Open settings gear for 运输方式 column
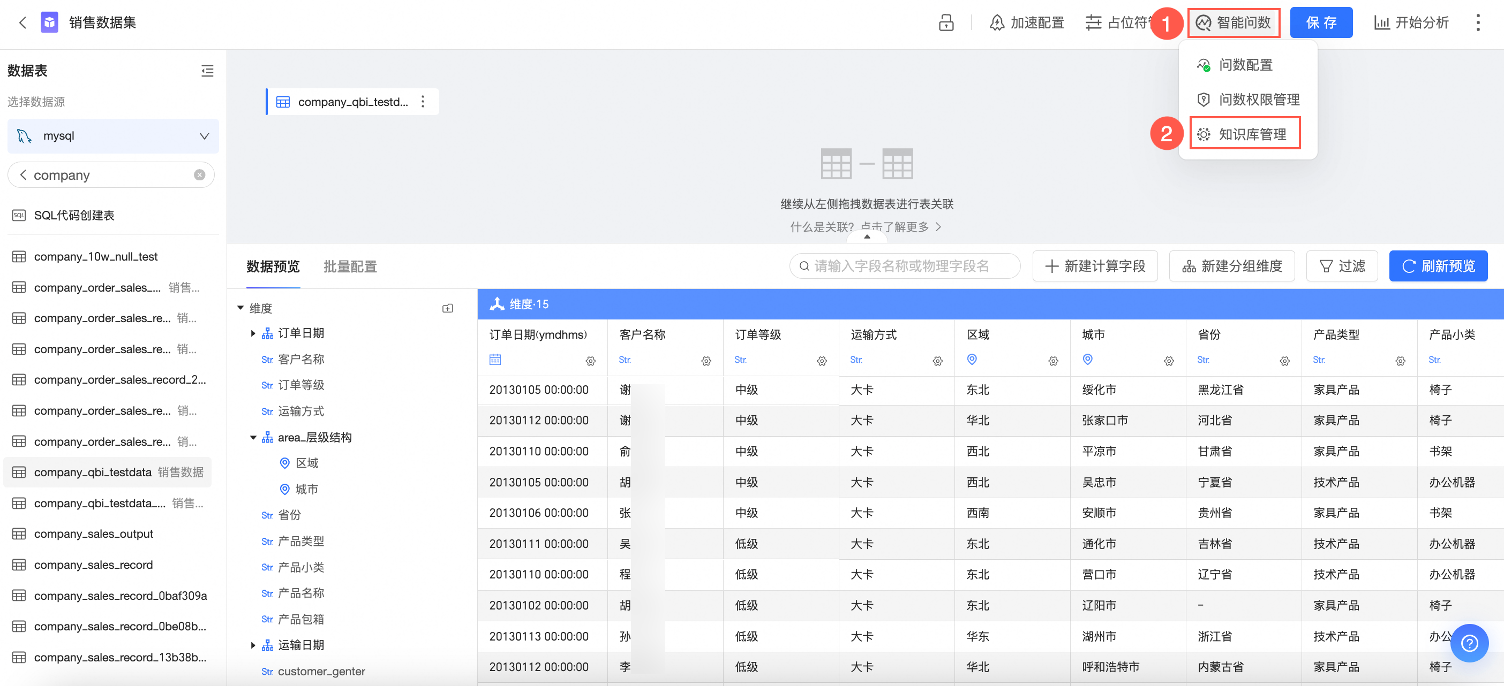1504x686 pixels. tap(937, 361)
